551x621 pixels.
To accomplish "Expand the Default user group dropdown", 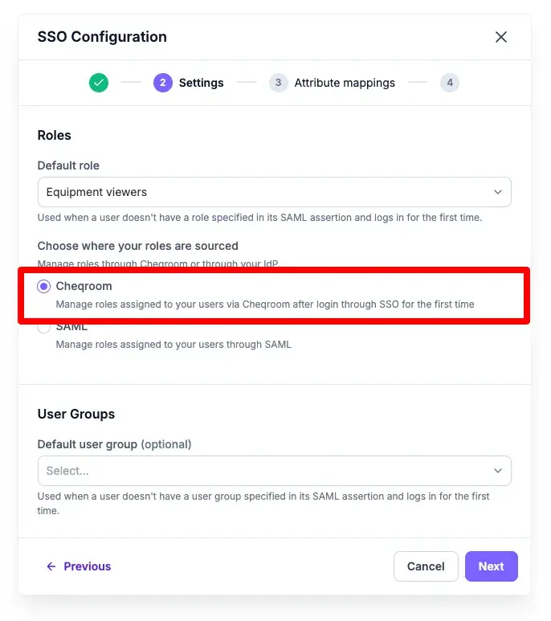I will click(x=275, y=471).
